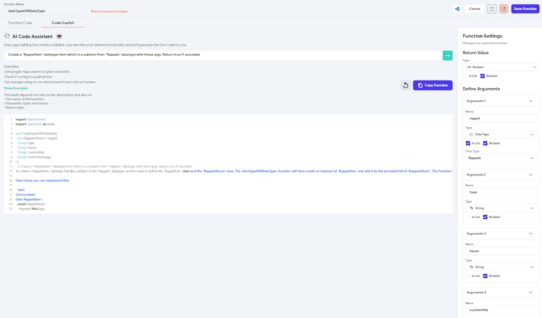
Task: Click the sparkle wand icon before AI Code Assistant
Action: (7, 36)
